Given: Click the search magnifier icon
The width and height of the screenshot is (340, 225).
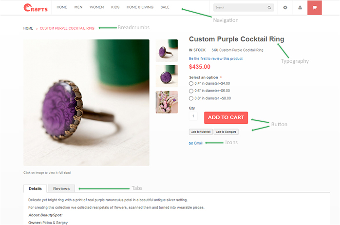Looking at the screenshot, I should click(269, 8).
